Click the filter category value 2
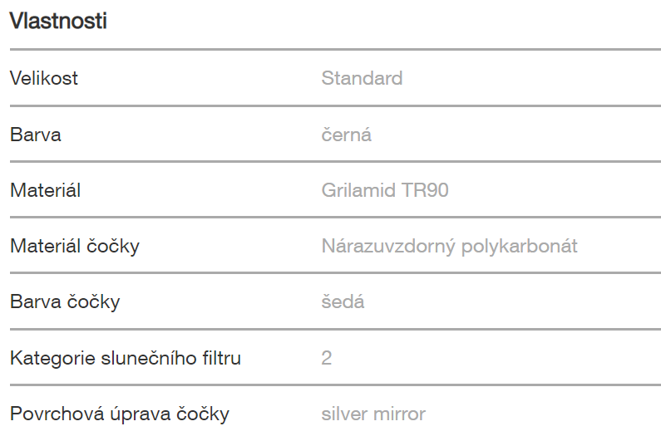The image size is (661, 436). coord(326,358)
